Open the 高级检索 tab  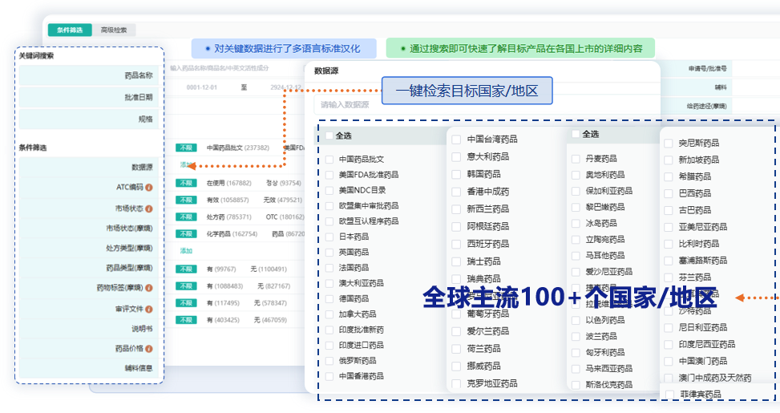click(x=113, y=30)
